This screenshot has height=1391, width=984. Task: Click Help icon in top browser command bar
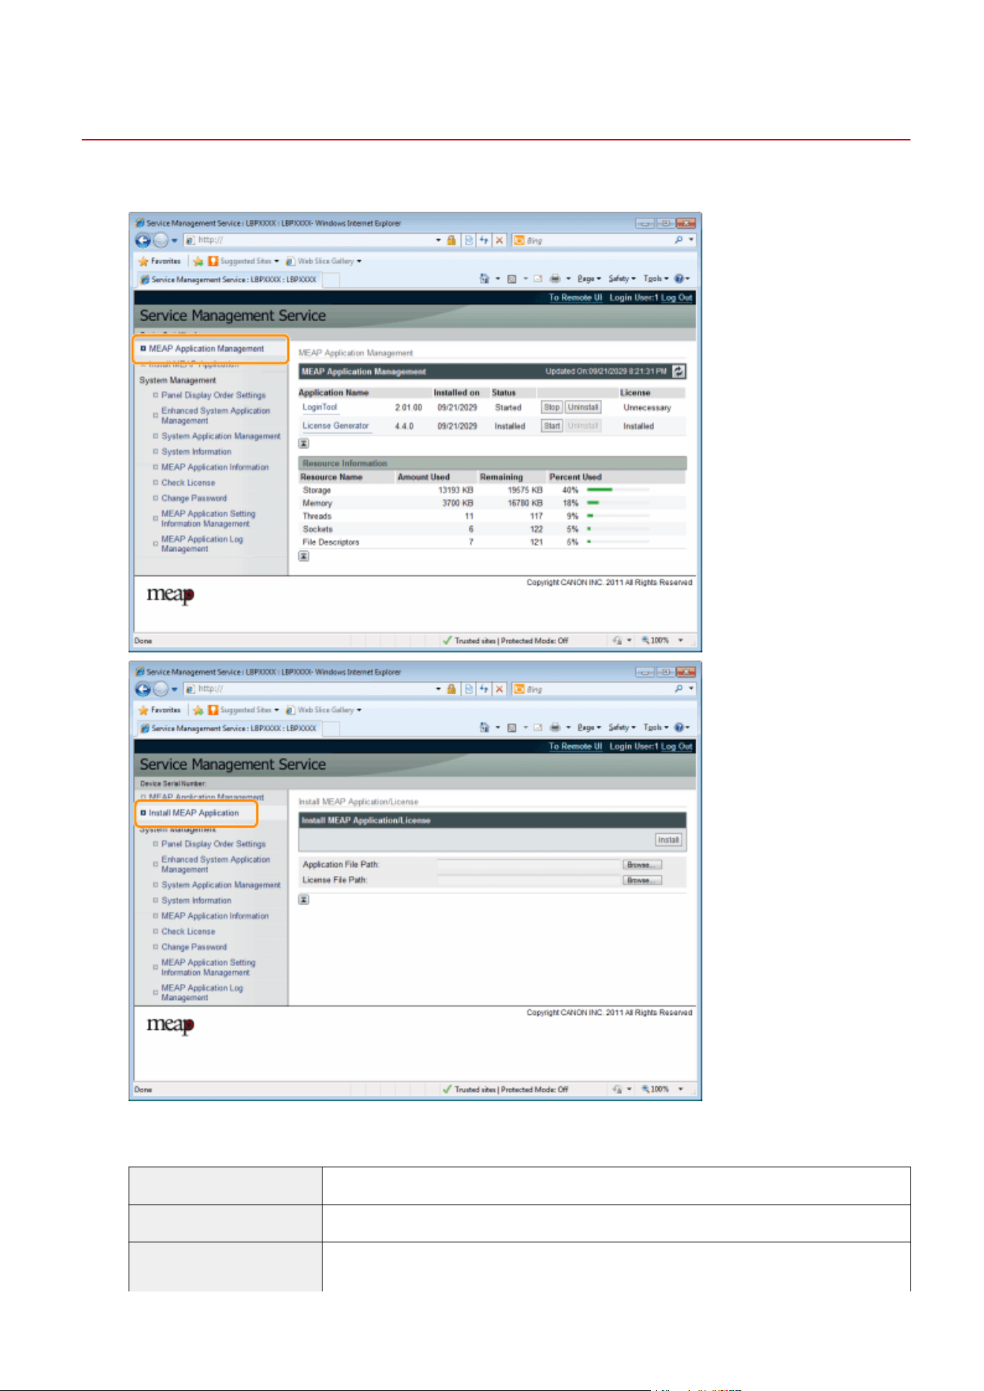coord(679,279)
